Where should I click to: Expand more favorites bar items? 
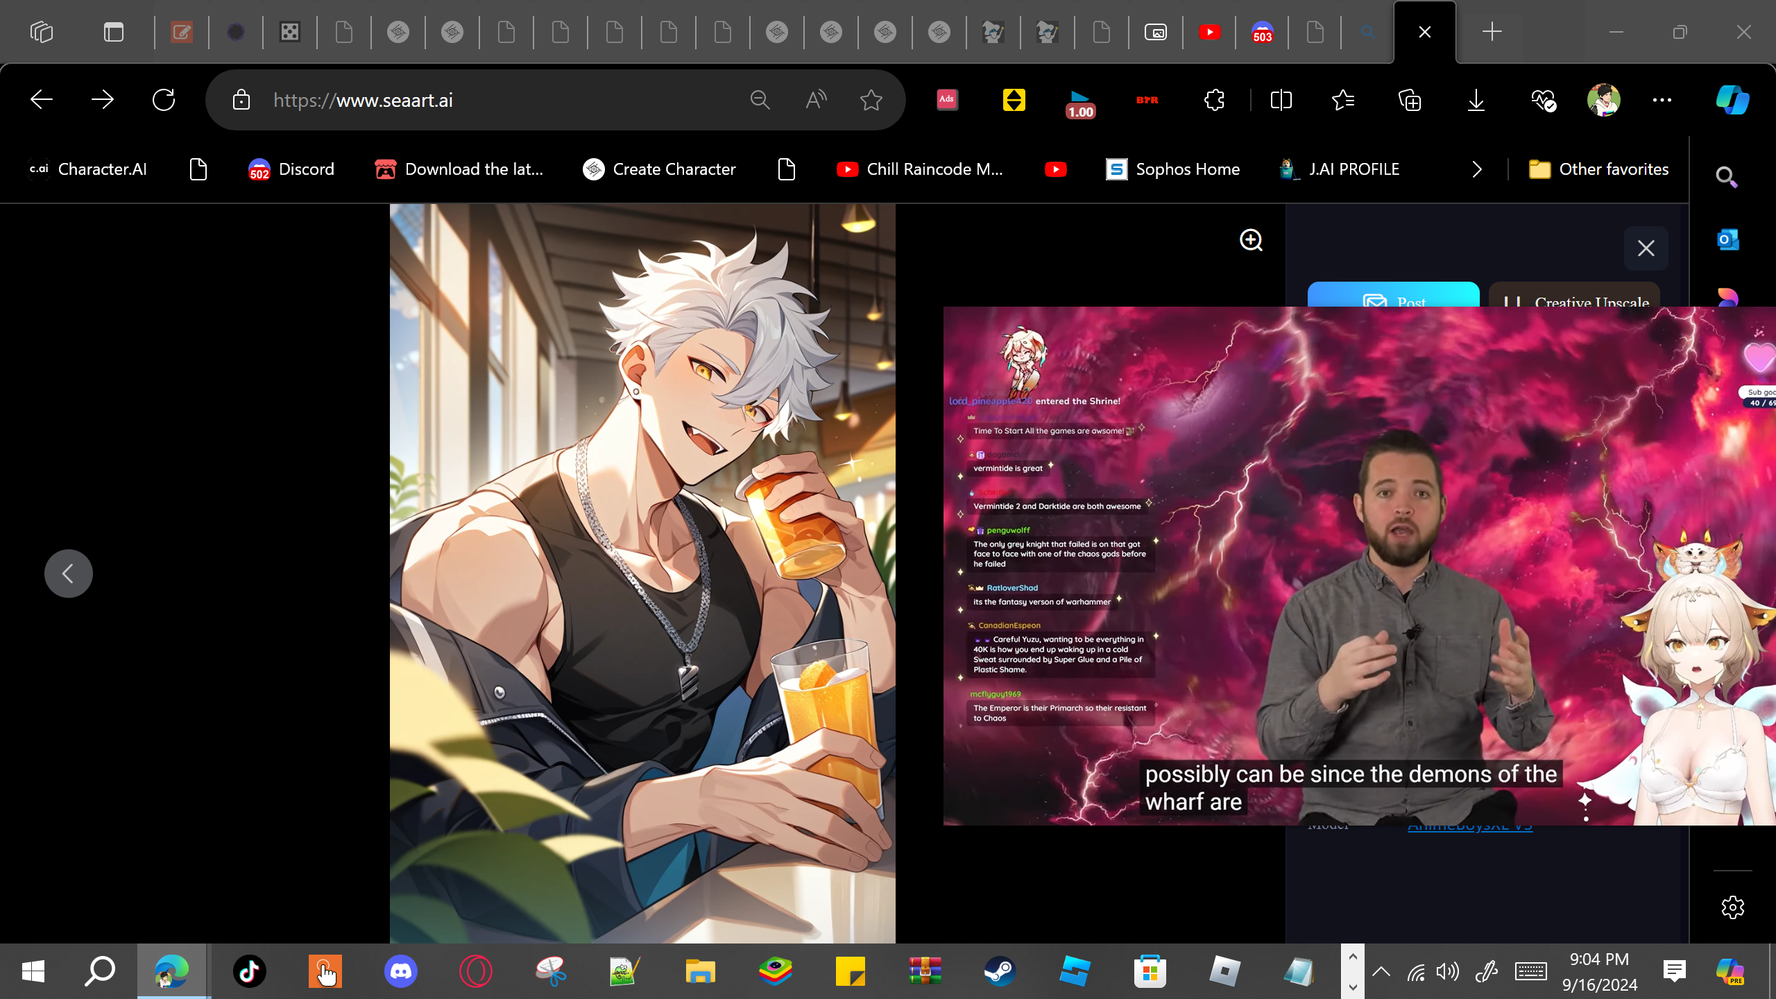point(1476,169)
